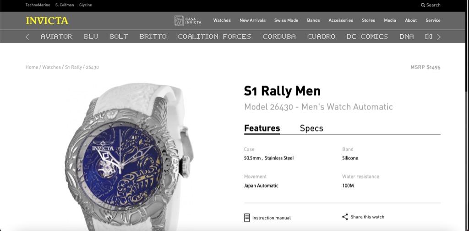Open the Service menu
The width and height of the screenshot is (469, 231).
[433, 20]
